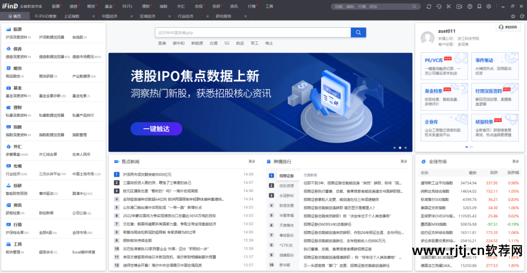Click the 道琼斯工业平均指数 row

pyautogui.click(x=470, y=183)
